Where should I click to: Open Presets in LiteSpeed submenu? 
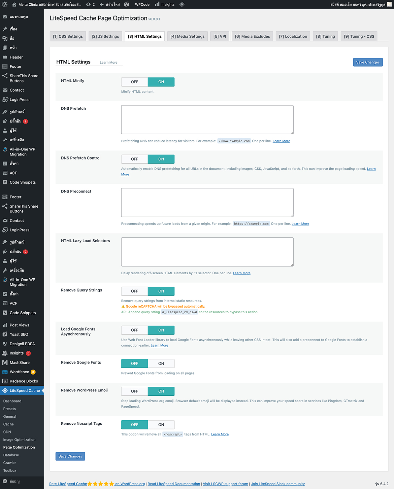coord(9,409)
